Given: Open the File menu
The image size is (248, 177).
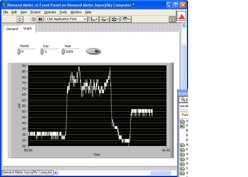Looking at the screenshot, I should click(x=6, y=12).
